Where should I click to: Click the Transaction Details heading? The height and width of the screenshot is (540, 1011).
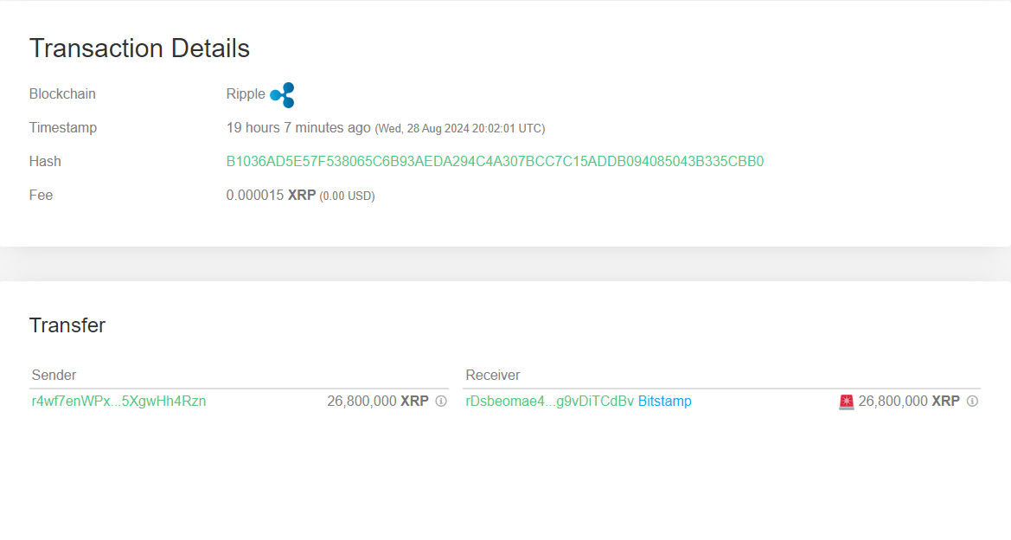pyautogui.click(x=139, y=48)
